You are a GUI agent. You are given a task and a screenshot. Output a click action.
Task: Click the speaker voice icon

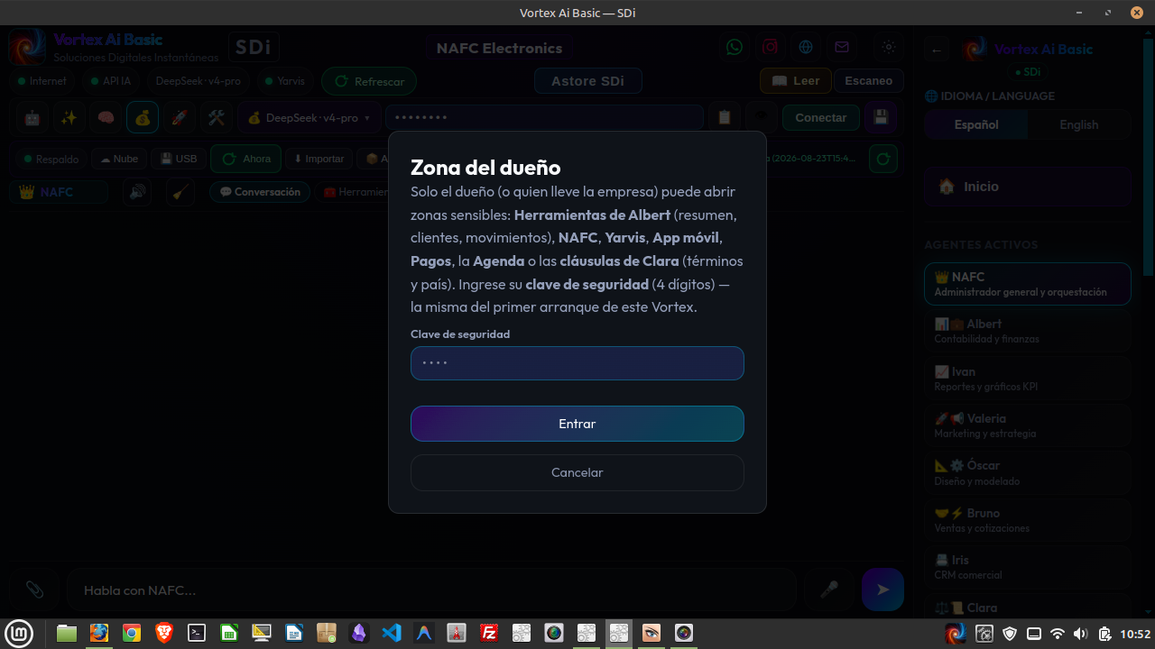(x=137, y=192)
